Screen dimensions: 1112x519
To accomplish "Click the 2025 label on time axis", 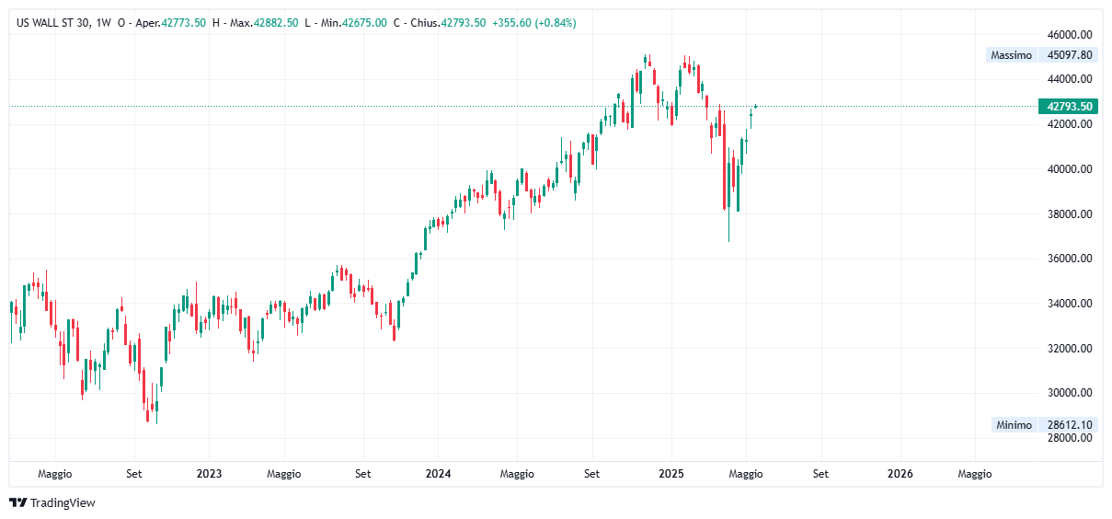I will [x=671, y=474].
